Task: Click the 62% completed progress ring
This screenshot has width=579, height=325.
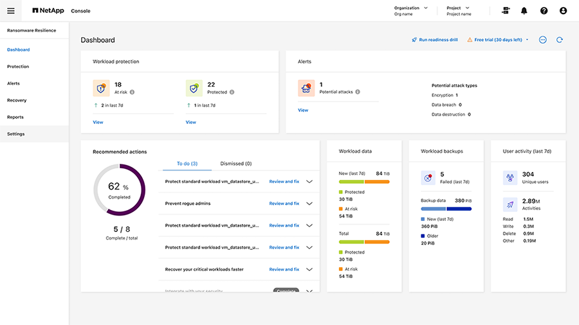Action: tap(117, 189)
